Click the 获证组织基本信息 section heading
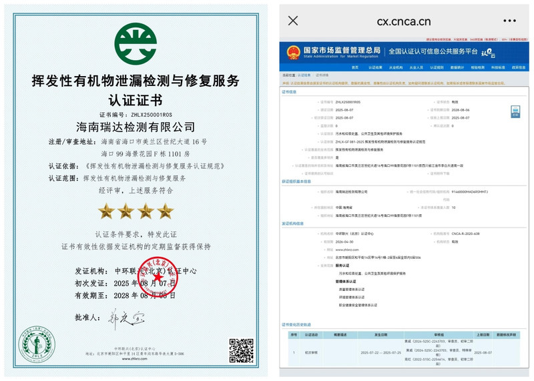This screenshot has width=534, height=381. 296,181
